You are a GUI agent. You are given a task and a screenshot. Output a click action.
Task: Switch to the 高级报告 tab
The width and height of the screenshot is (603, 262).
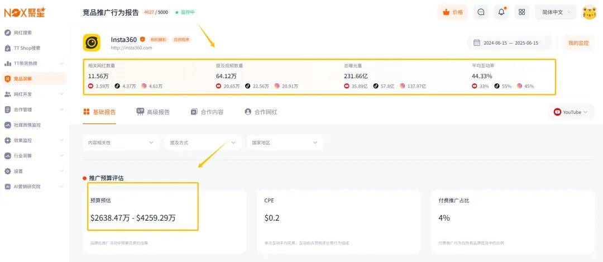[153, 112]
